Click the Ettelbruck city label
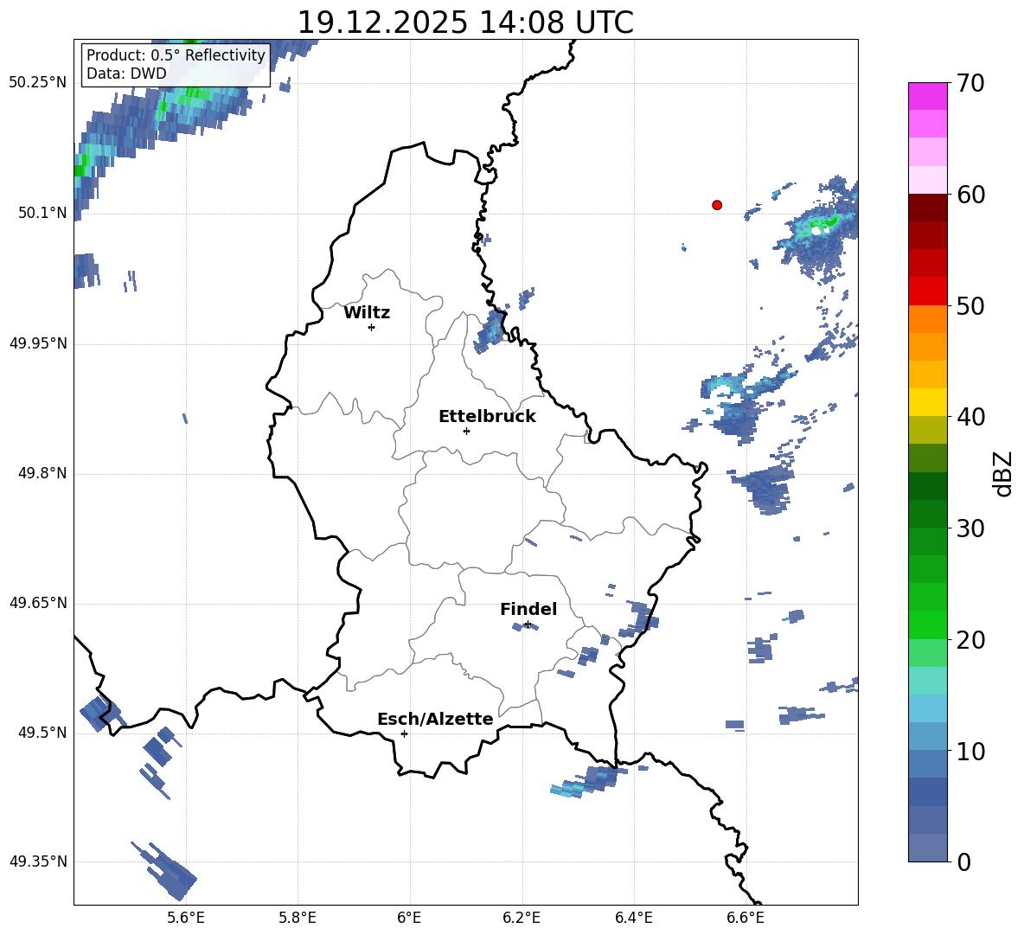1024x935 pixels. tap(487, 417)
